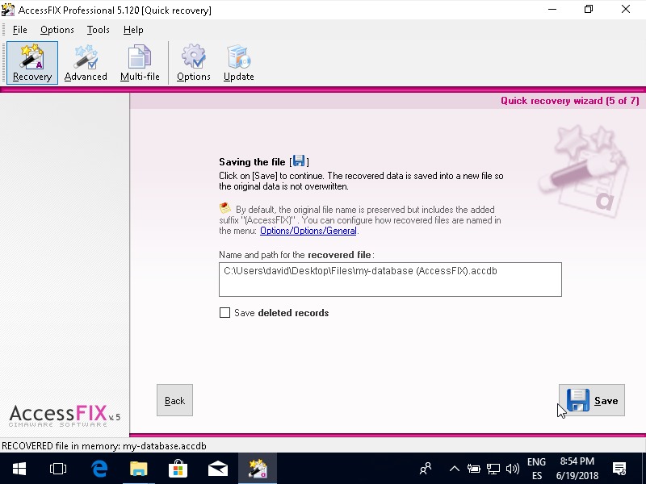Image resolution: width=646 pixels, height=484 pixels.
Task: Open the Action Center notifications
Action: [x=619, y=468]
